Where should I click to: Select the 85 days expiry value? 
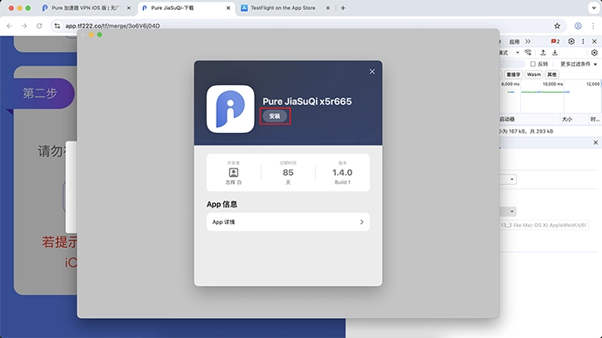(288, 173)
